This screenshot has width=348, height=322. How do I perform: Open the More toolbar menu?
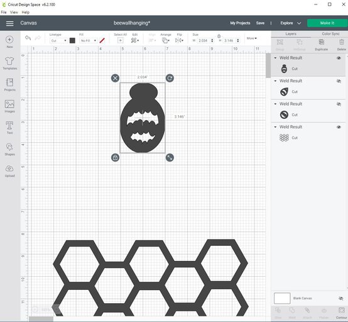(252, 38)
